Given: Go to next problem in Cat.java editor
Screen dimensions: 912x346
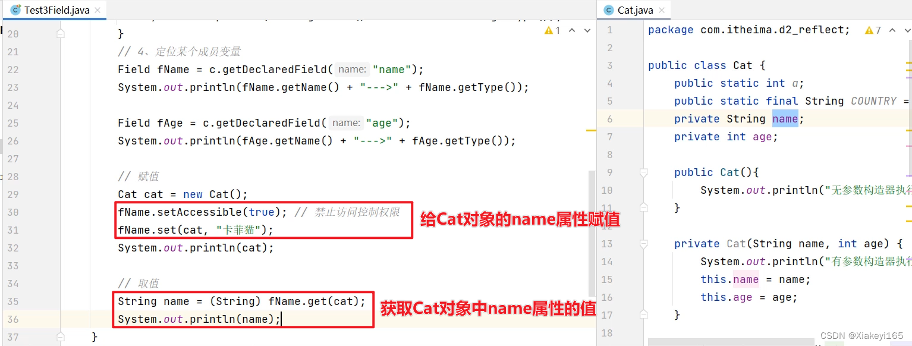Looking at the screenshot, I should tap(907, 30).
